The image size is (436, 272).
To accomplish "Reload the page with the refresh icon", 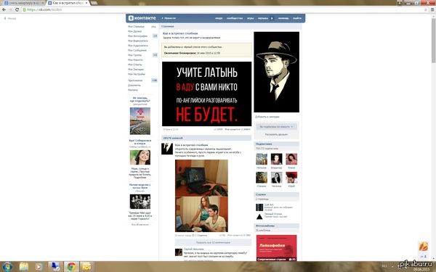I will point(17,9).
